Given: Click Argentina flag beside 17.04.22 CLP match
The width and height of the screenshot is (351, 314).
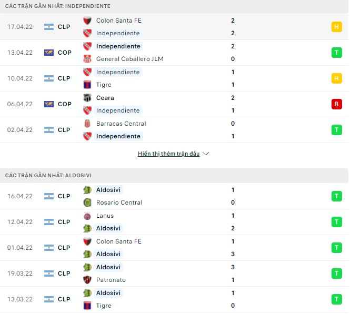Looking at the screenshot, I should pos(49,27).
